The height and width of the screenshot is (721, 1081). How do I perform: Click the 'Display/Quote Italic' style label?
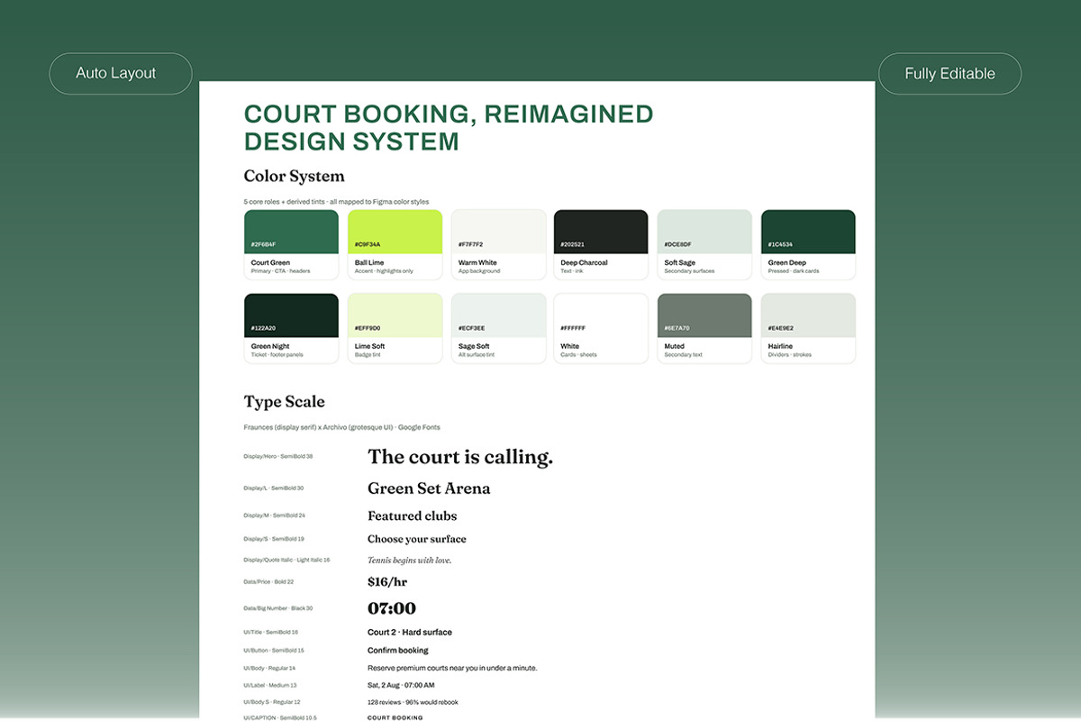click(286, 560)
